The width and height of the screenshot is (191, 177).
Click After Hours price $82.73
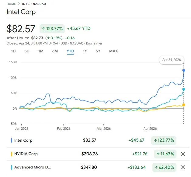[37, 38]
